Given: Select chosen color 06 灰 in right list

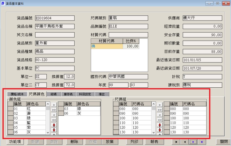Looking at the screenshot, I should (x=82, y=113).
